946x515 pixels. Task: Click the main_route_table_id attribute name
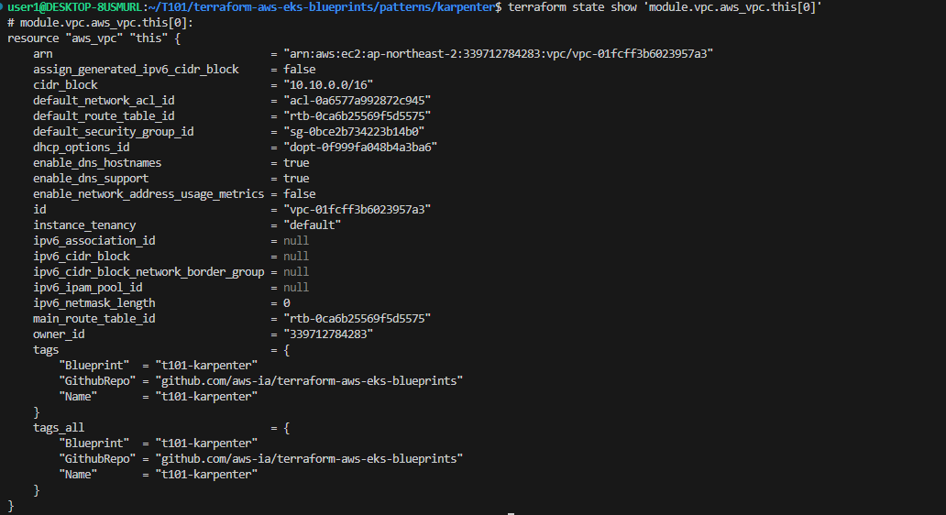click(94, 318)
